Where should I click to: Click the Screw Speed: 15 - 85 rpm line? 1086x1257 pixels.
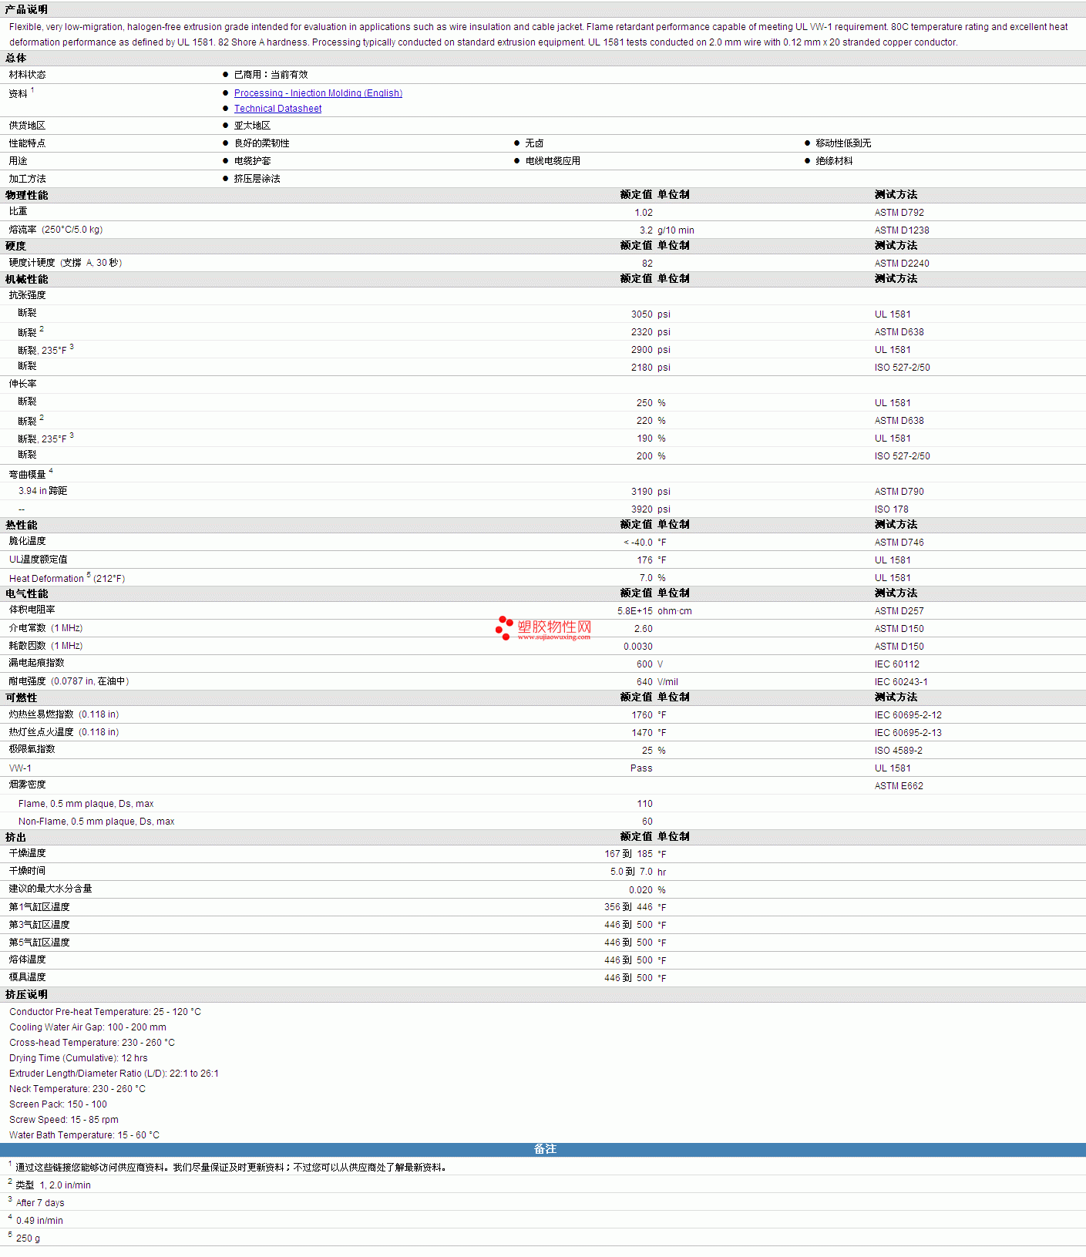pos(64,1120)
